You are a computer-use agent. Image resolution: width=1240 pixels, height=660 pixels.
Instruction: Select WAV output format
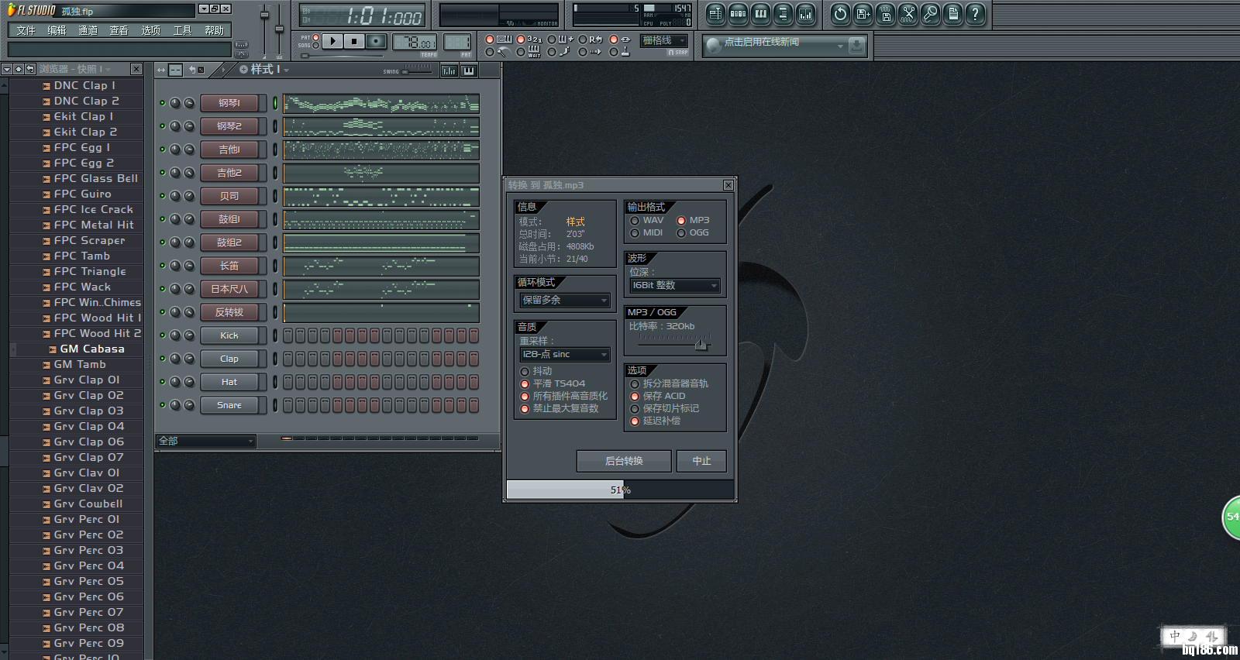coord(635,221)
